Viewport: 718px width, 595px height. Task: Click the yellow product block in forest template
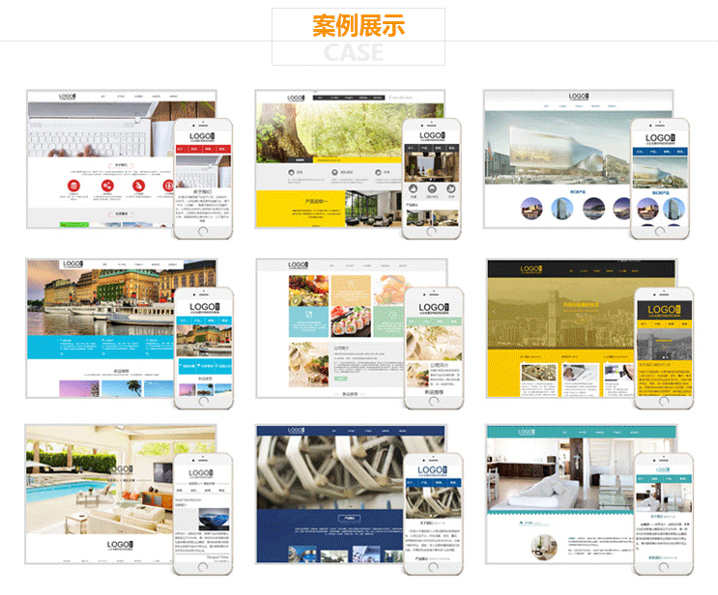coord(301,209)
